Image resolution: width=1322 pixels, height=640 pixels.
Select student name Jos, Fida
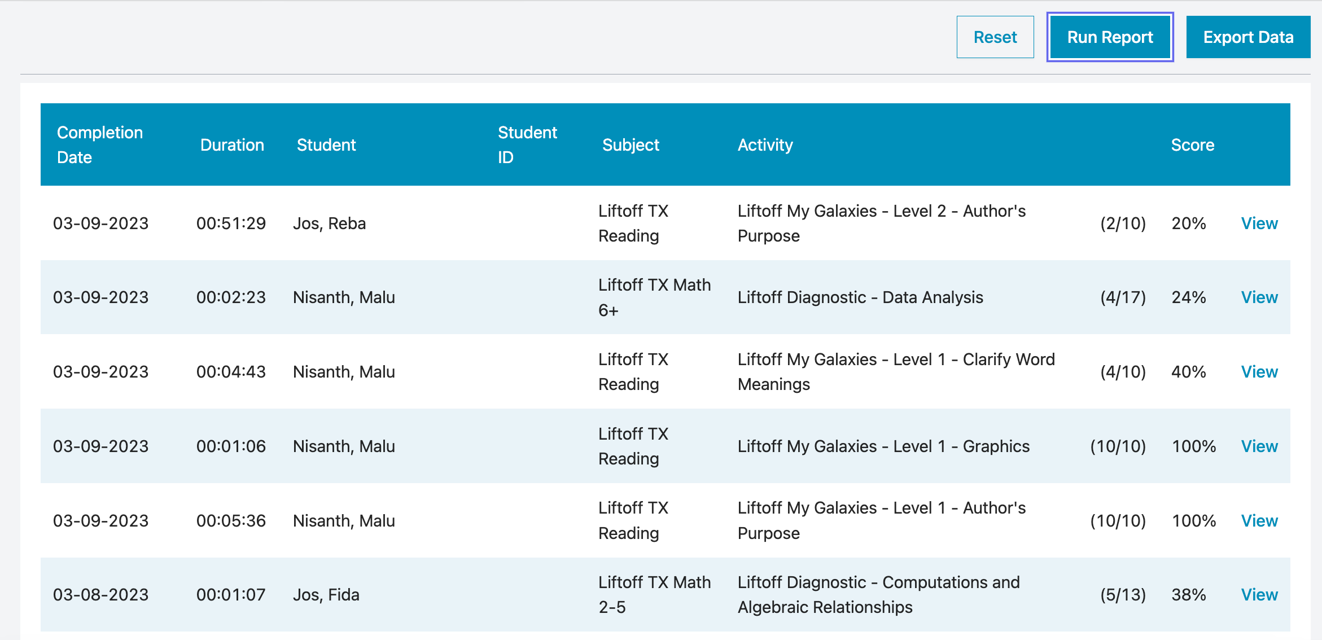tap(326, 595)
